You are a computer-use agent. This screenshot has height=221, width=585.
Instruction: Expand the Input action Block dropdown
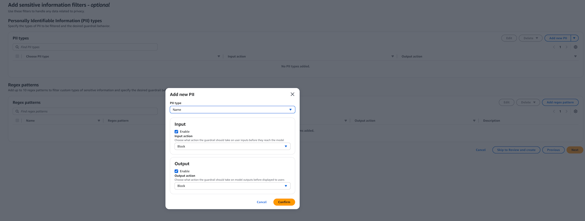click(x=232, y=147)
